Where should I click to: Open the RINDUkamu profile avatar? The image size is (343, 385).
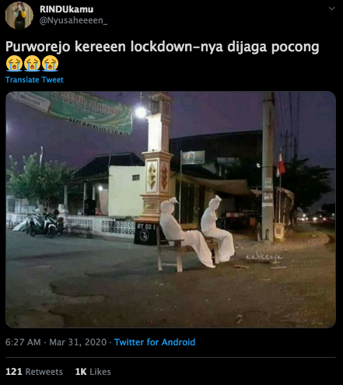click(x=19, y=15)
